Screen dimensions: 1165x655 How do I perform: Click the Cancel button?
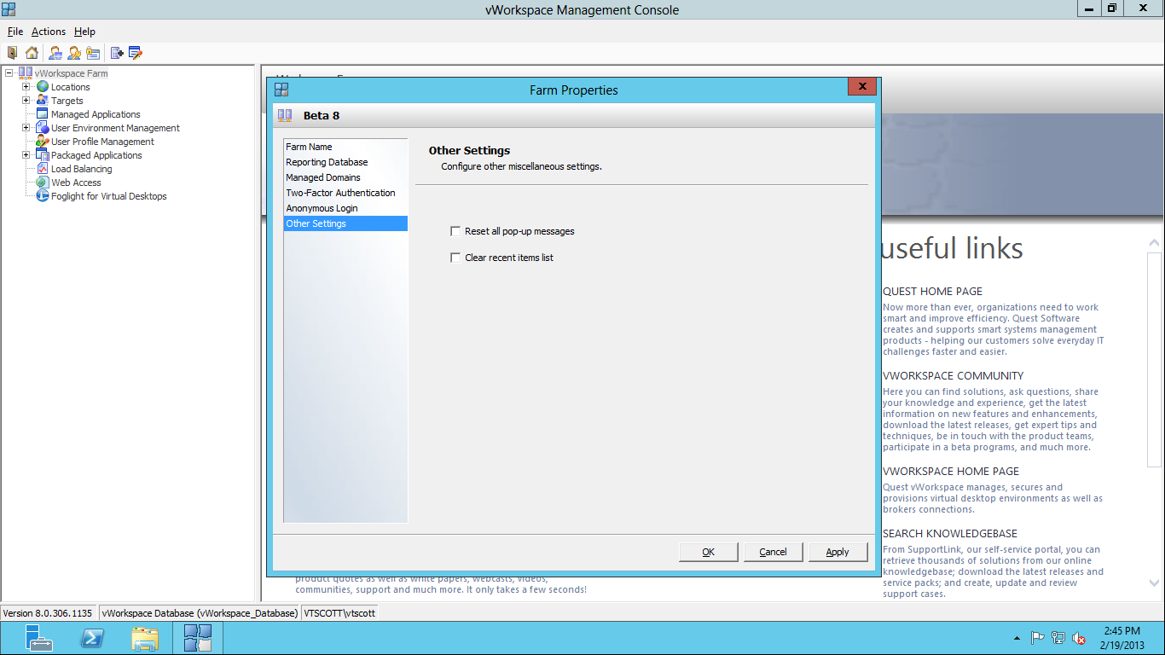[773, 552]
